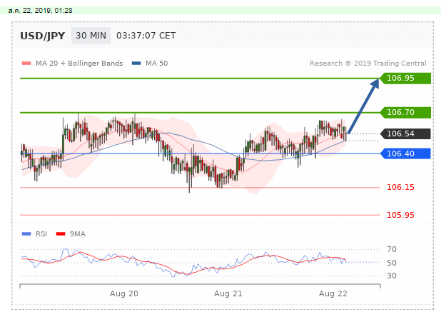The image size is (441, 317).
Task: Click the date header at top of page
Action: [x=40, y=11]
